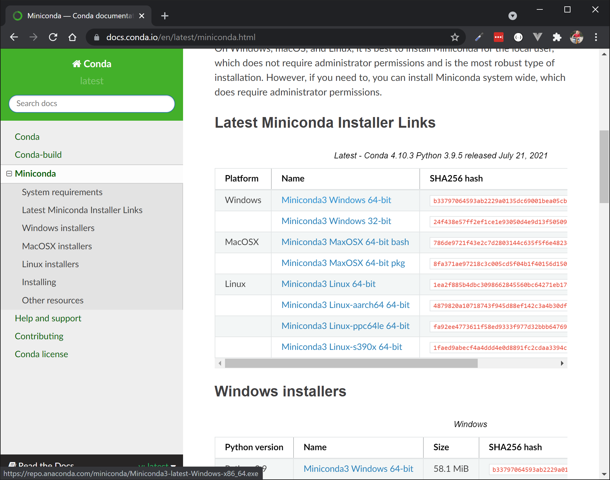The height and width of the screenshot is (480, 610).
Task: Click the Windows installers heading
Action: point(280,391)
